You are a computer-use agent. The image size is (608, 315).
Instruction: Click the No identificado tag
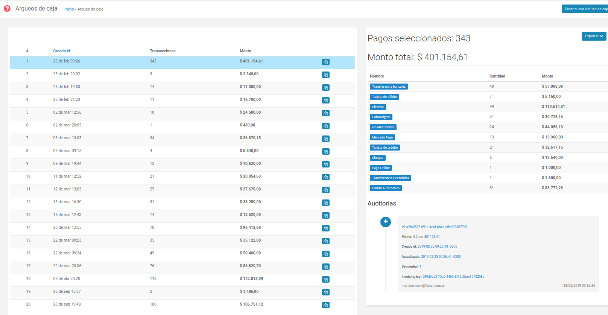point(383,127)
